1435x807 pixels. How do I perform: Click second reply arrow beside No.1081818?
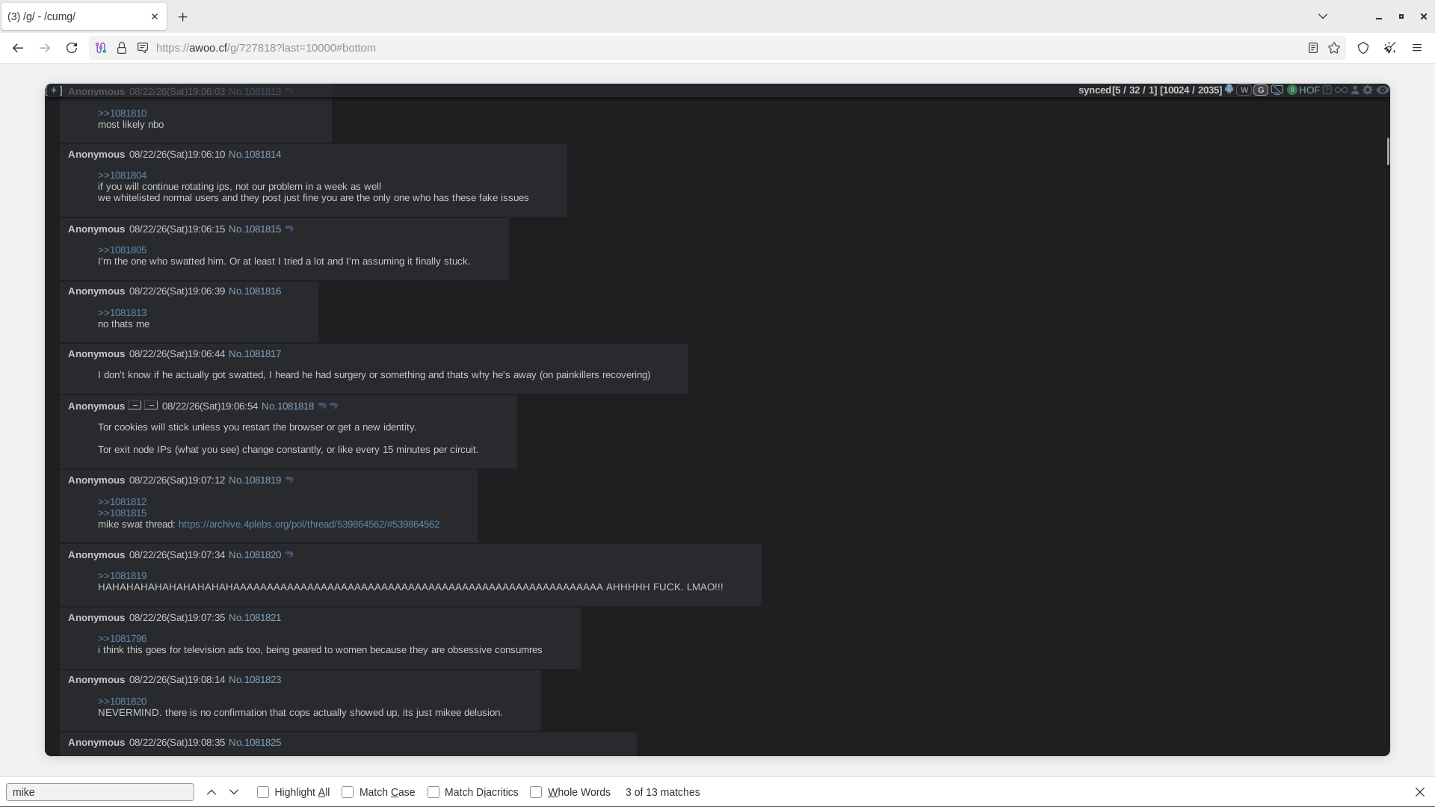click(x=333, y=406)
